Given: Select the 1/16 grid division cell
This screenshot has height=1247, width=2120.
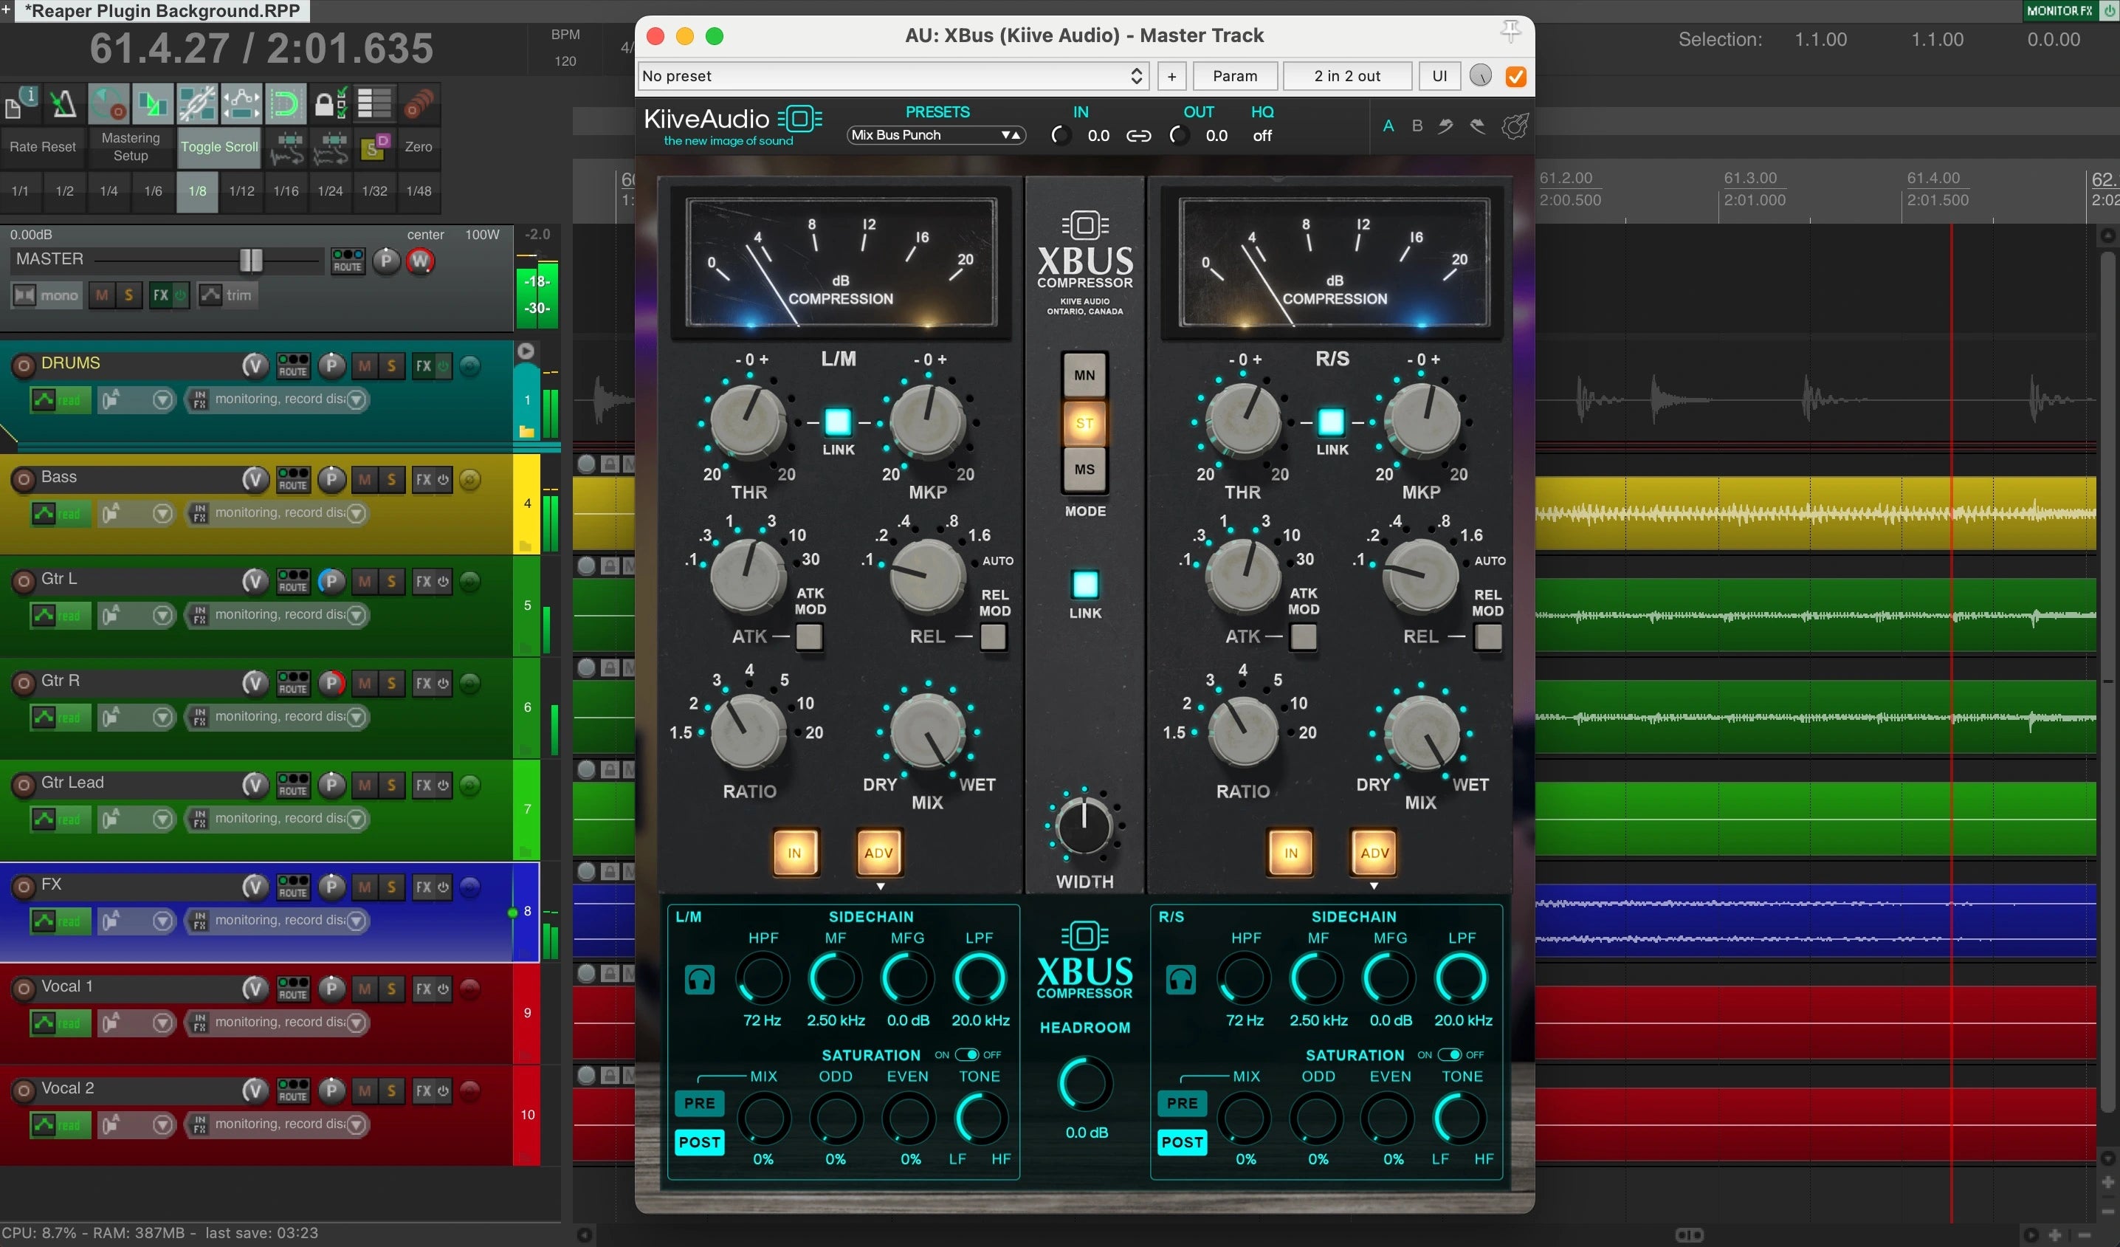Looking at the screenshot, I should [x=285, y=191].
